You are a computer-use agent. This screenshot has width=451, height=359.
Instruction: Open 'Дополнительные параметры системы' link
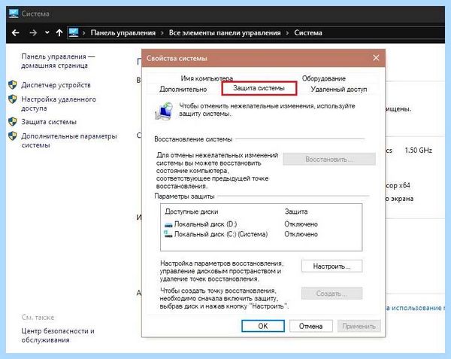click(69, 141)
